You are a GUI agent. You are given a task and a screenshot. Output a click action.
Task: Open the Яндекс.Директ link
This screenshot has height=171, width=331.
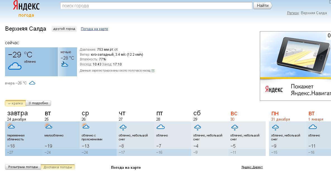tap(252, 167)
